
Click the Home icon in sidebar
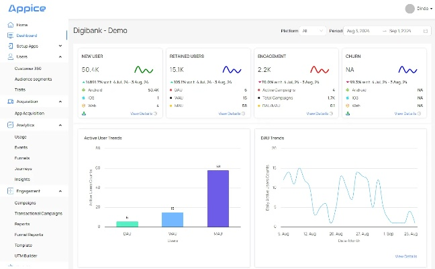[x=10, y=25]
